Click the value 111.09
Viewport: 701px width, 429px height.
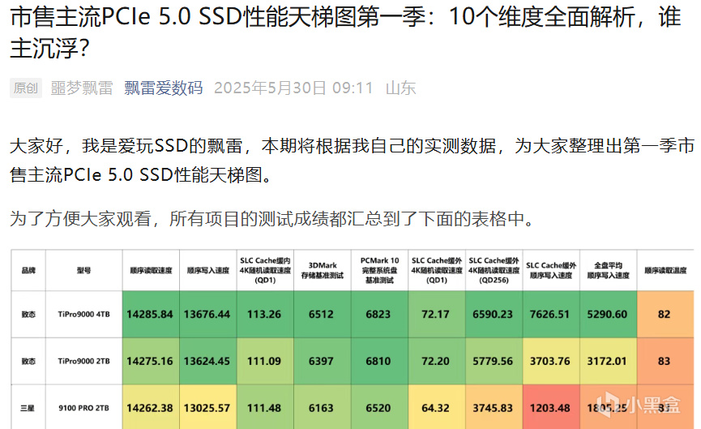264,361
